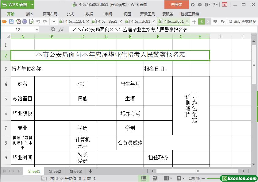Click 点此查找命令 search command box

tap(242, 21)
